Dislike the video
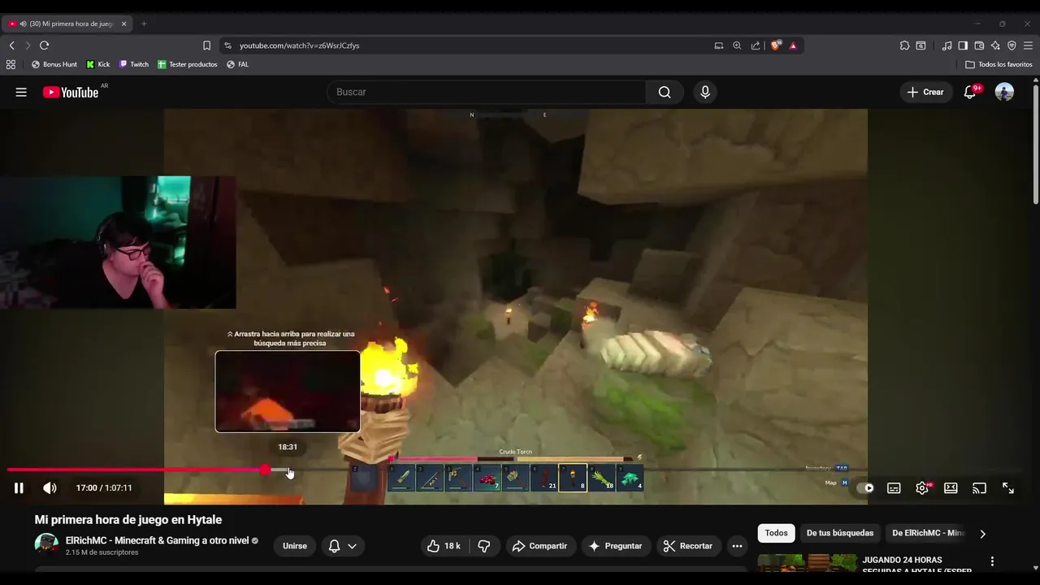The image size is (1040, 585). pos(484,546)
